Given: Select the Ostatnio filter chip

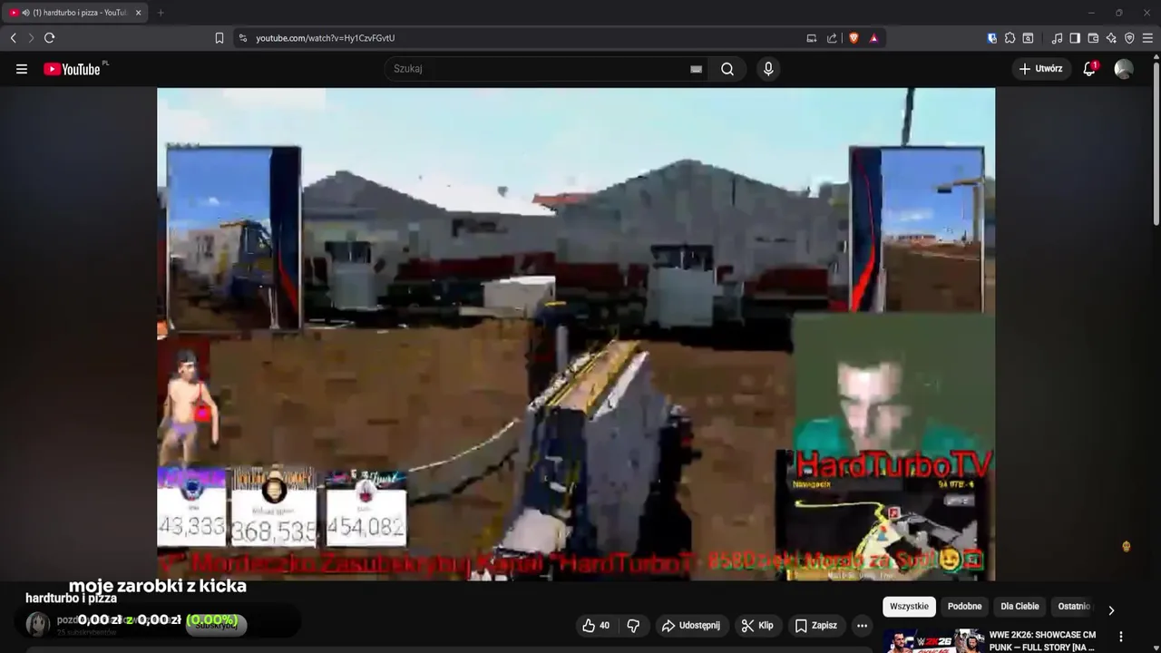Looking at the screenshot, I should (x=1074, y=607).
